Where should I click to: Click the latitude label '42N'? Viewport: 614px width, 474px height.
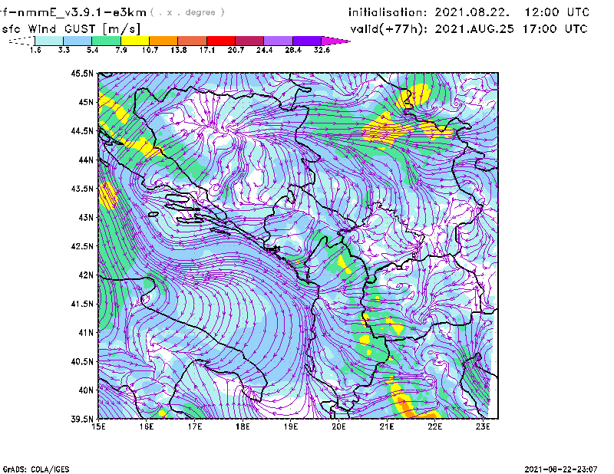86,275
